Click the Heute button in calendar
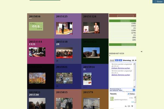Image resolution: width=164 pixels, height=109 pixels. [x=112, y=60]
